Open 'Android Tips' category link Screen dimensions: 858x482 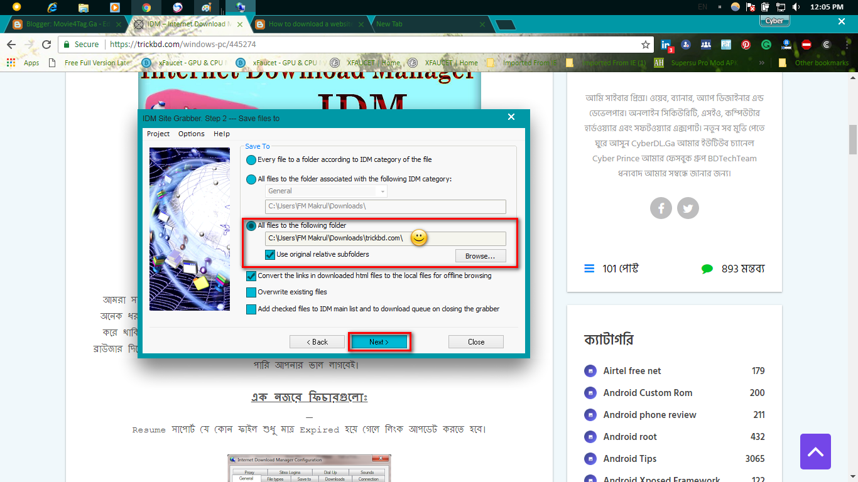(630, 459)
